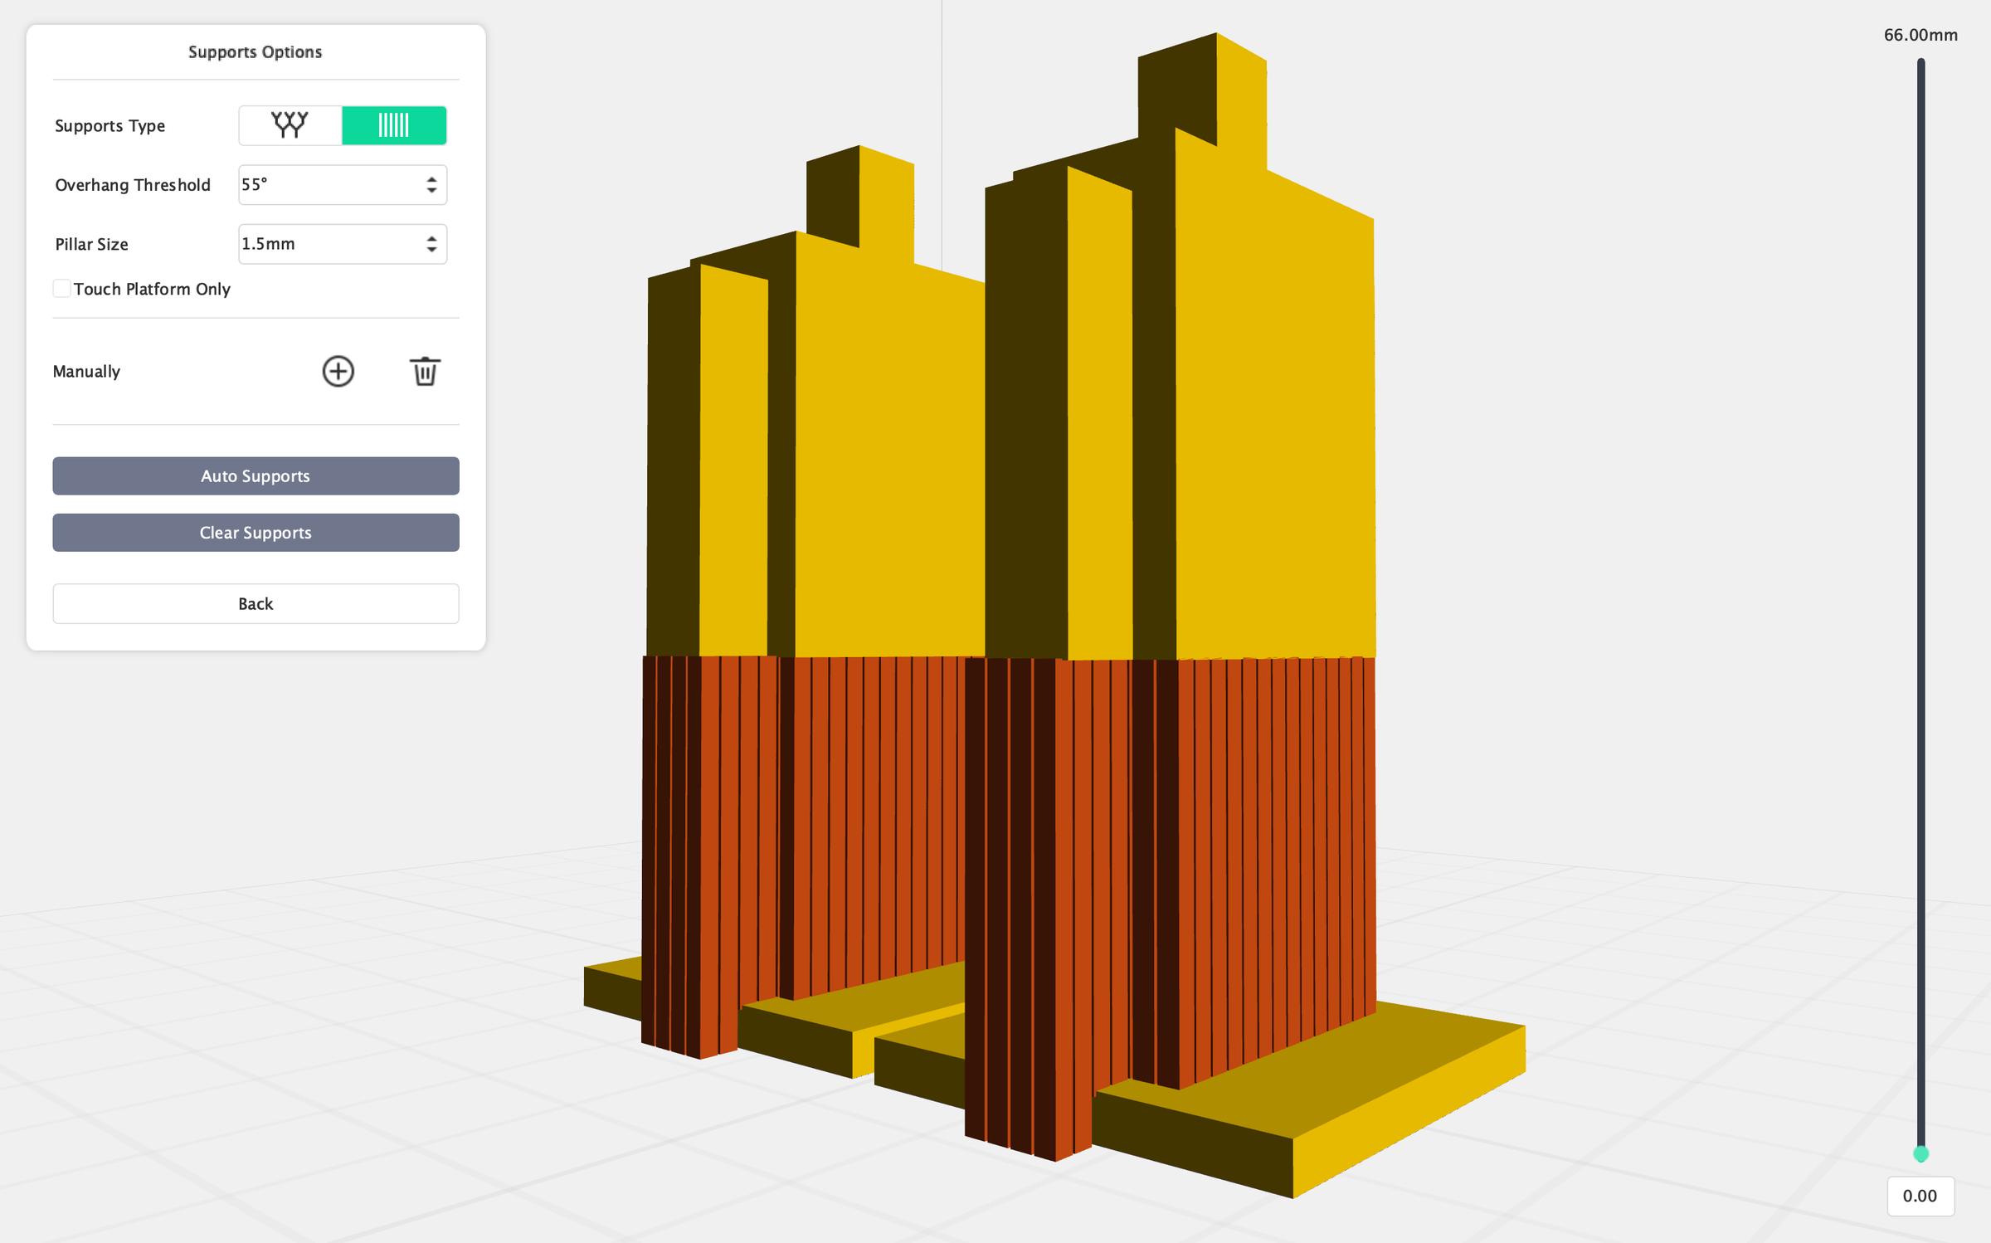Select the pillar-type supports icon

394,124
